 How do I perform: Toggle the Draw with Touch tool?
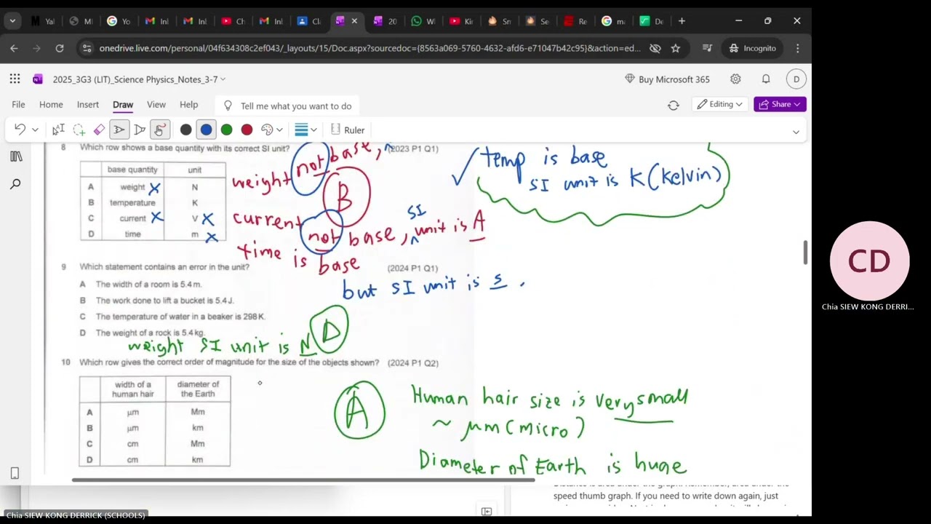point(160,130)
